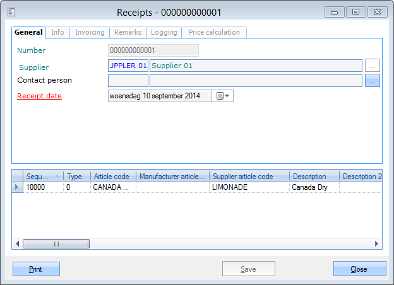
Task: Click the Article code column header
Action: pyautogui.click(x=112, y=177)
